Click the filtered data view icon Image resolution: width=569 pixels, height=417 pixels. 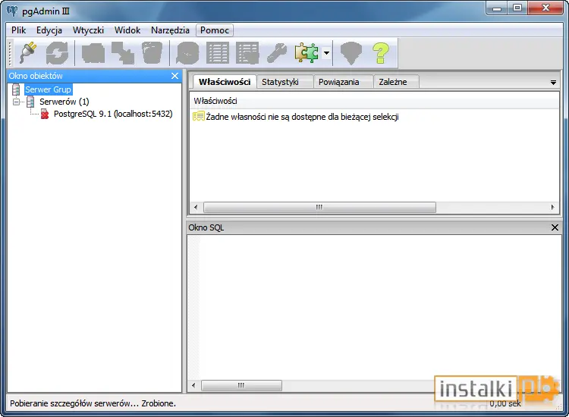(247, 53)
